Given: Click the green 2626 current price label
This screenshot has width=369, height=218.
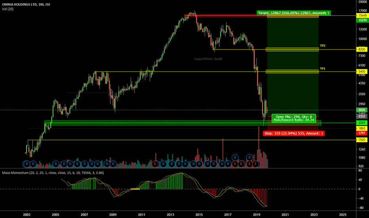Looking at the screenshot, I should [x=362, y=110].
